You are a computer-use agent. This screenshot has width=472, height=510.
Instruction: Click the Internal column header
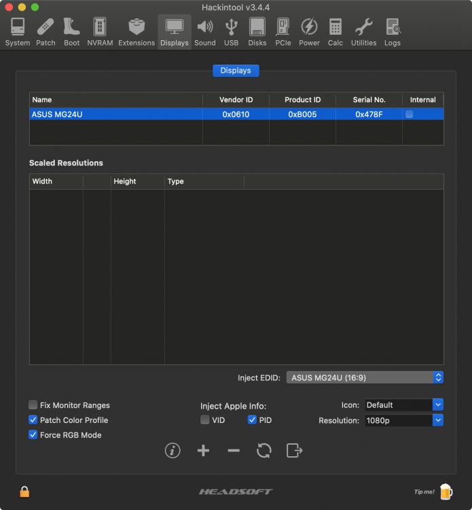[423, 100]
